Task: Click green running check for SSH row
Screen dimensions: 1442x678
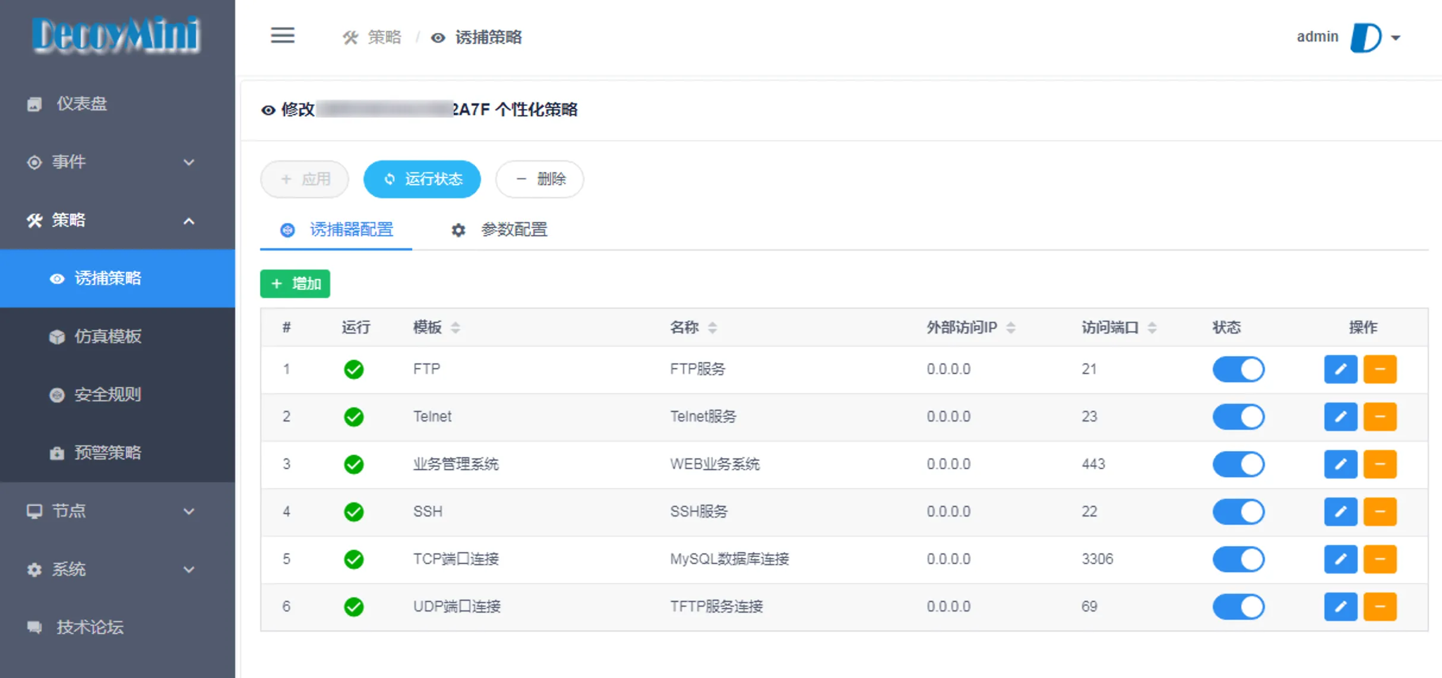Action: [354, 512]
